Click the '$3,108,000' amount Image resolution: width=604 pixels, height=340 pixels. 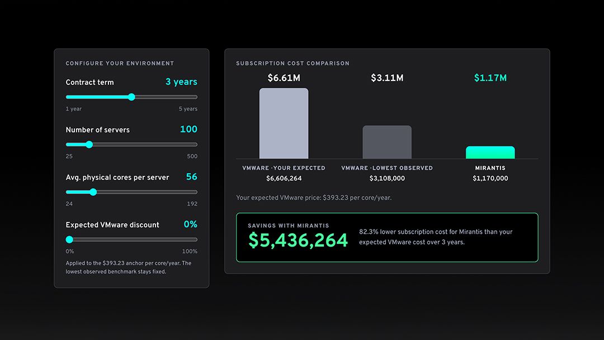(x=387, y=178)
